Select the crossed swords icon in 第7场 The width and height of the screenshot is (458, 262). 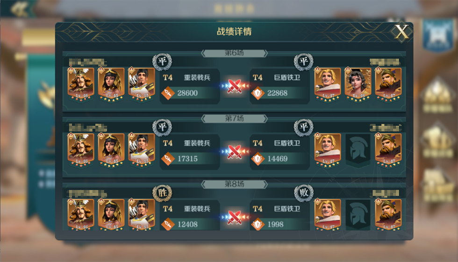(x=235, y=152)
